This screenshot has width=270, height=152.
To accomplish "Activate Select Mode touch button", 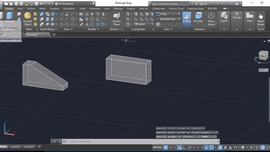I will [261, 19].
